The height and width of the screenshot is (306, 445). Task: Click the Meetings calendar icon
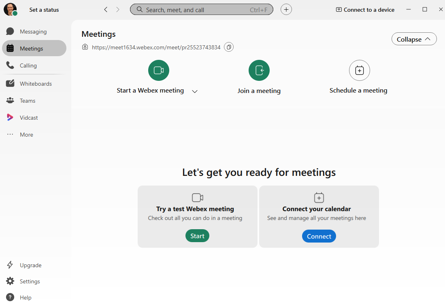pyautogui.click(x=10, y=48)
